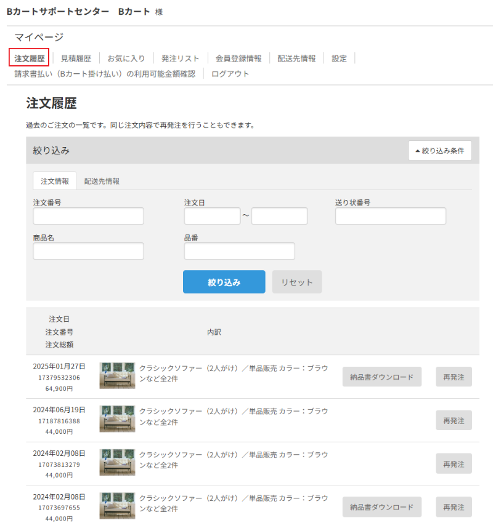
Task: Select the 注文情報 filter tab
Action: [55, 181]
